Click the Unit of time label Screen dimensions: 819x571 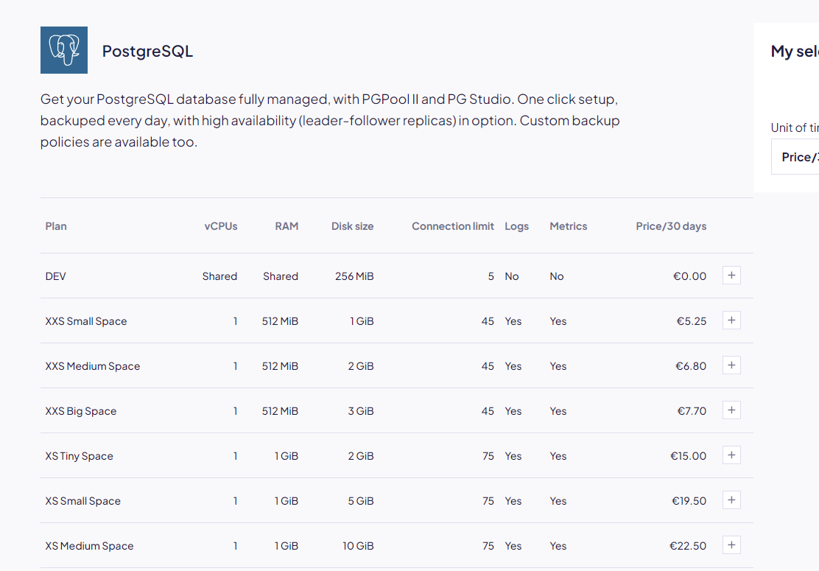pos(795,128)
